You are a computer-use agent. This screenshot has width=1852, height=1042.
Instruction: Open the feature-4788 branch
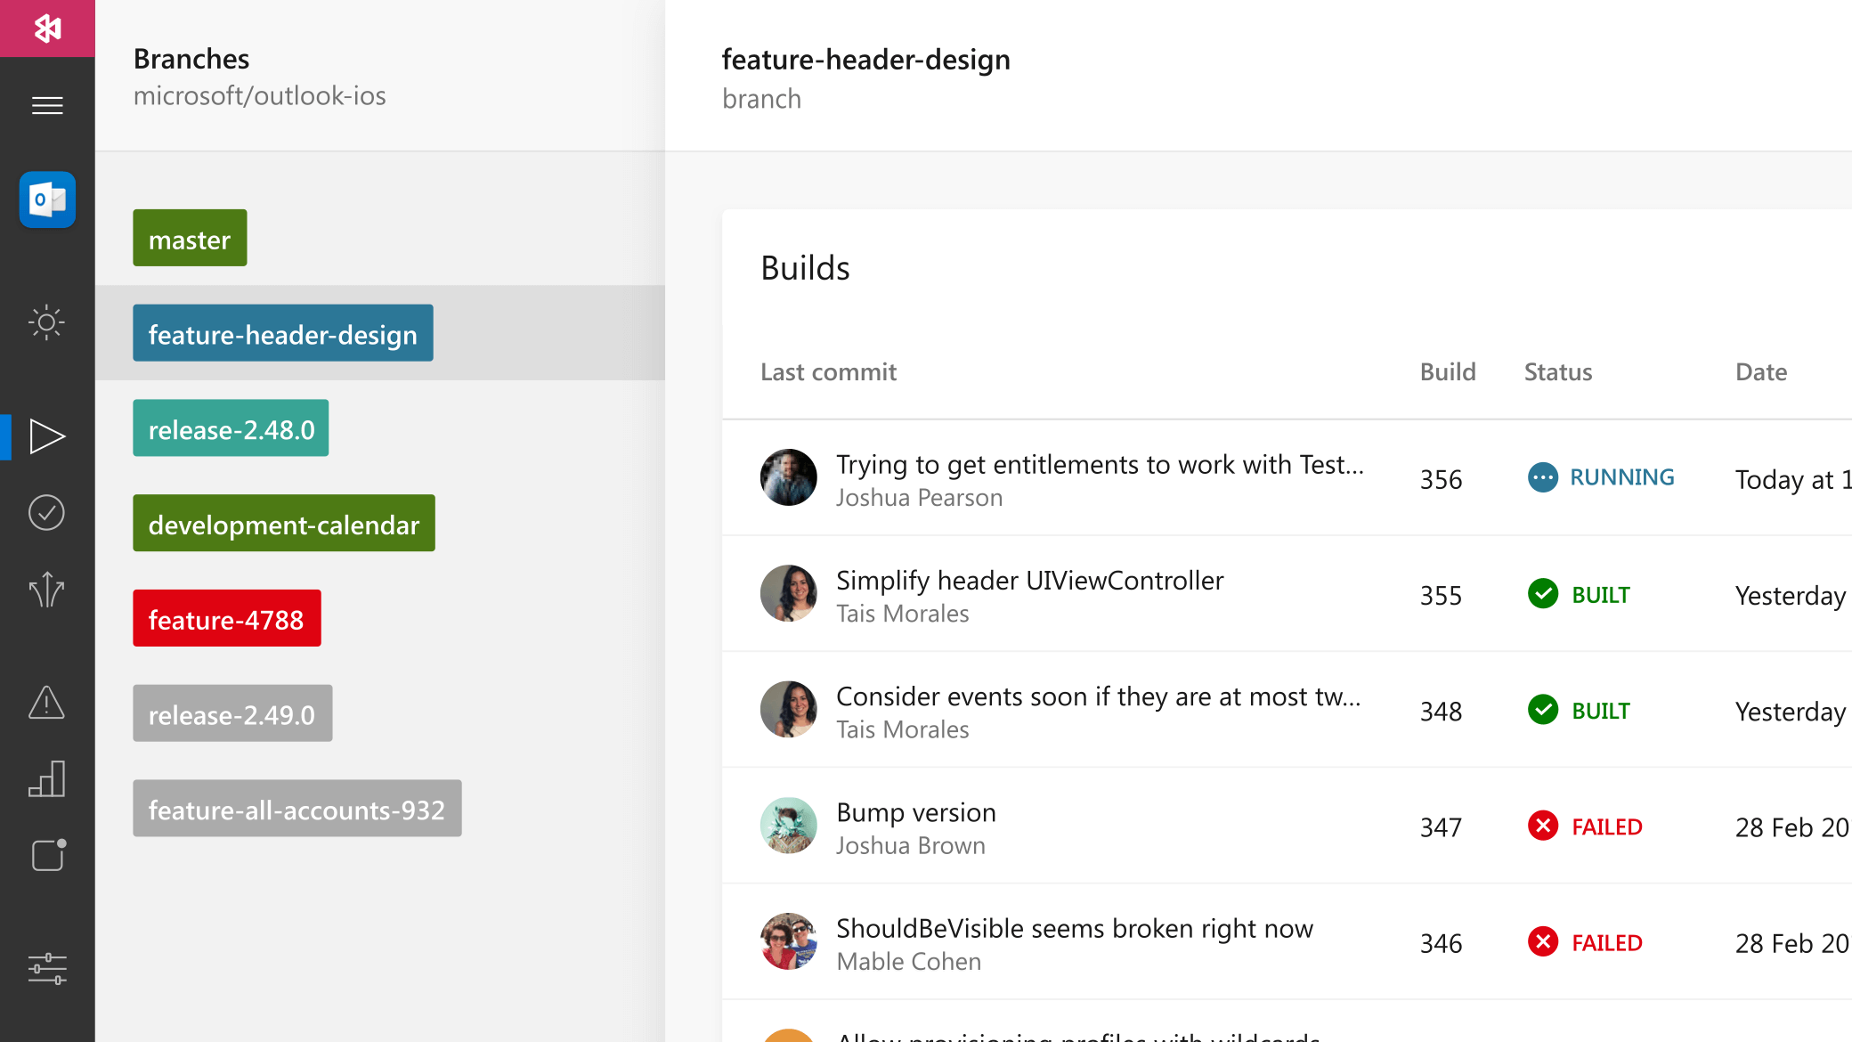click(x=226, y=618)
